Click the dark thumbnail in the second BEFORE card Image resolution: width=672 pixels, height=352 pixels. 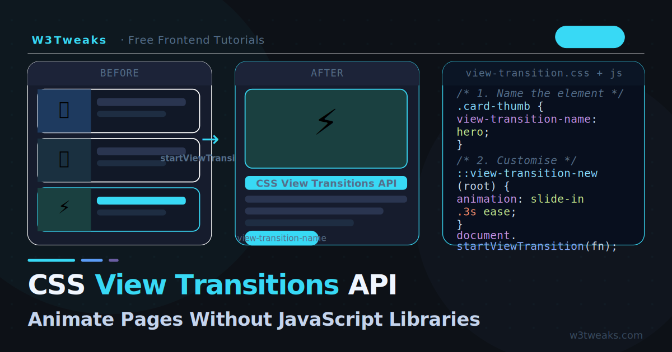pyautogui.click(x=64, y=160)
